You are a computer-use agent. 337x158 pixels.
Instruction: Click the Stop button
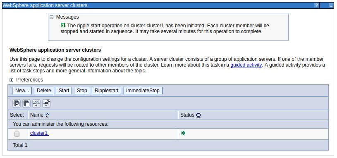82,91
